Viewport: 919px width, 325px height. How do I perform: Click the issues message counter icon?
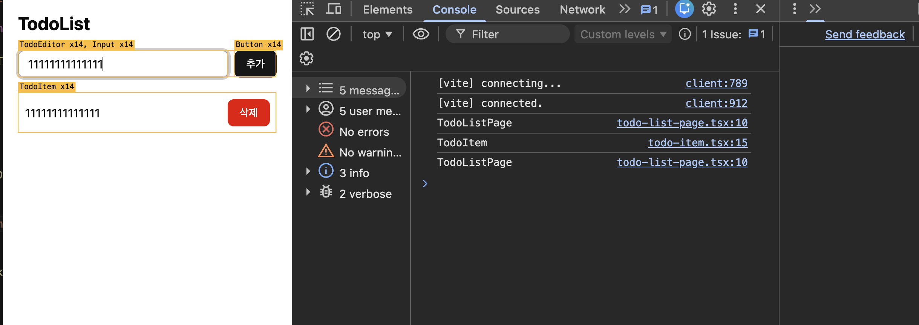[649, 10]
